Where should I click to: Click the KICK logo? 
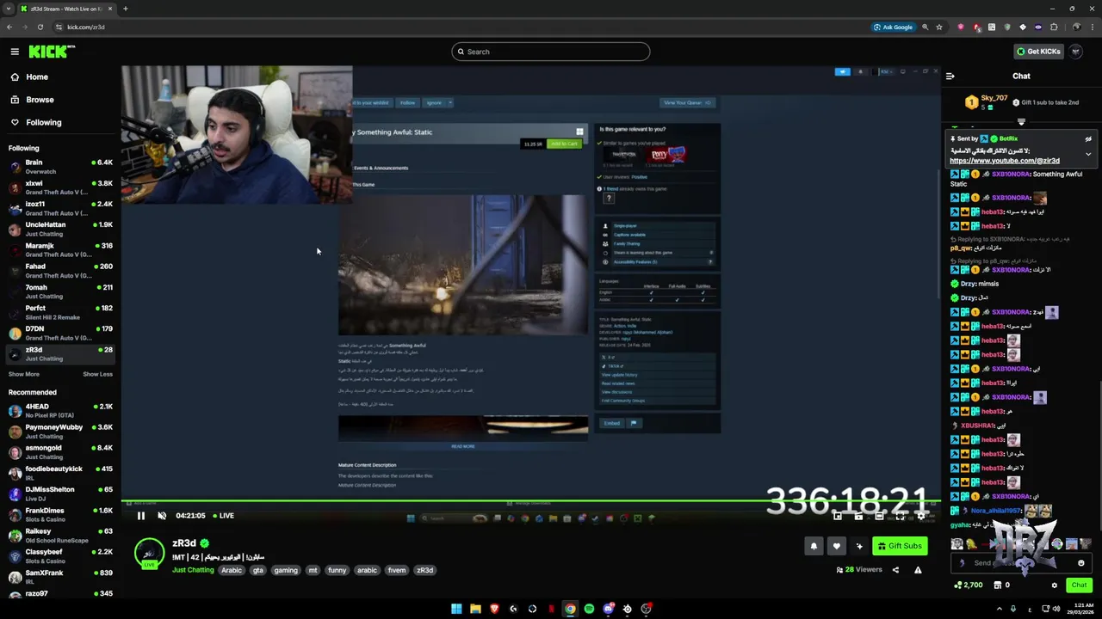pyautogui.click(x=51, y=52)
